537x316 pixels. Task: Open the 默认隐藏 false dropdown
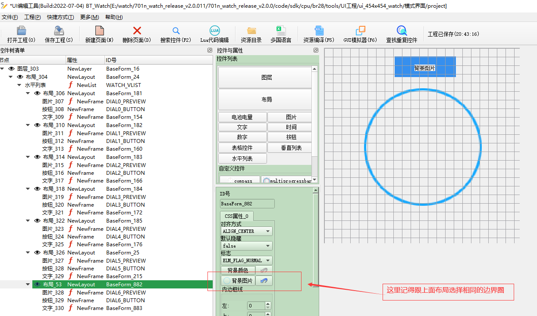[x=246, y=246]
